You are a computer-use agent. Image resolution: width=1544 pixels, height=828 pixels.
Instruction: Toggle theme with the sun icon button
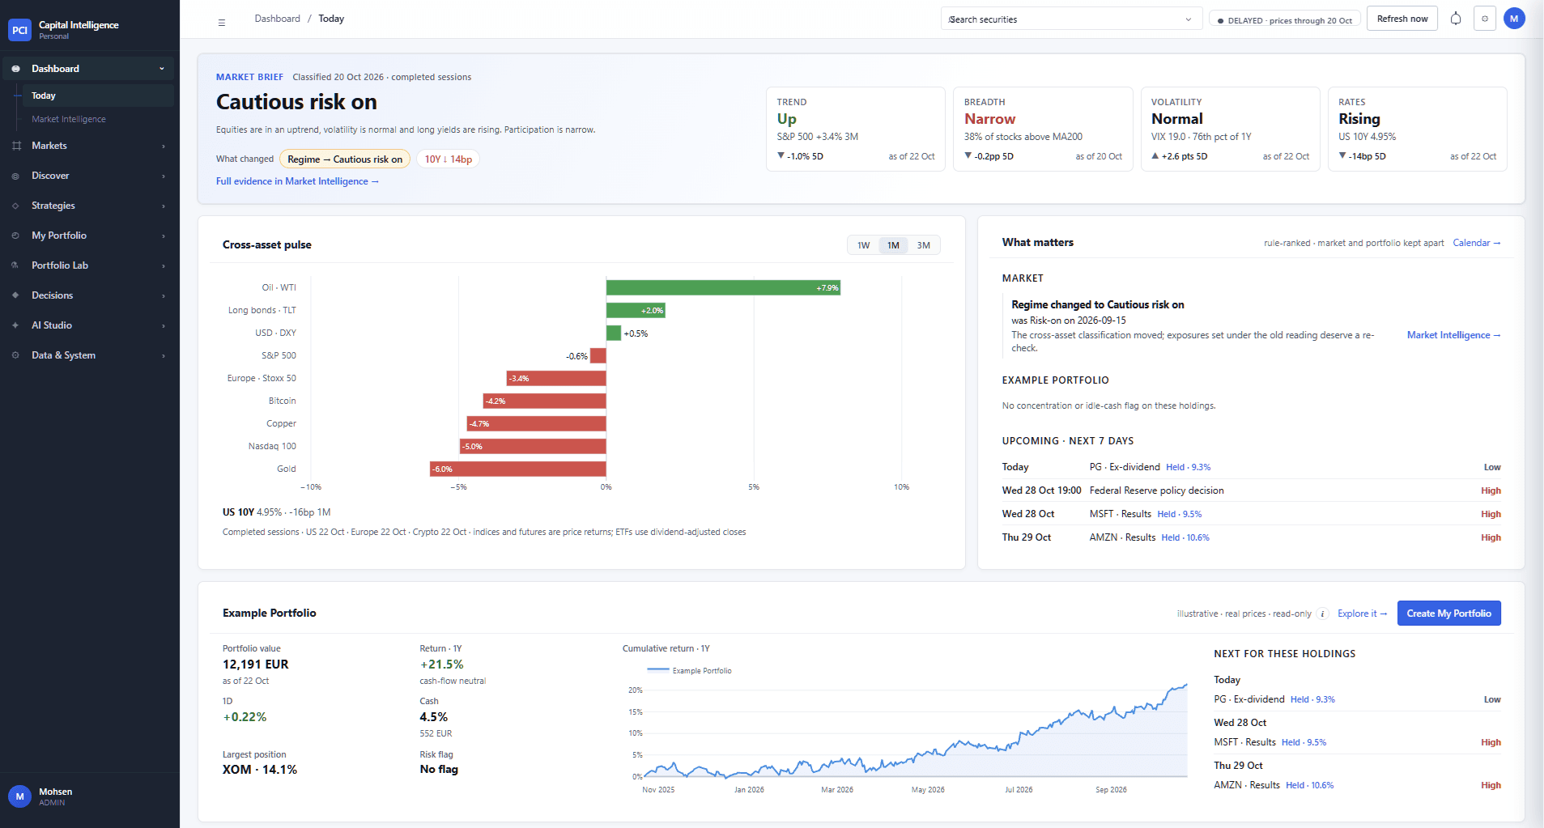pos(1485,19)
